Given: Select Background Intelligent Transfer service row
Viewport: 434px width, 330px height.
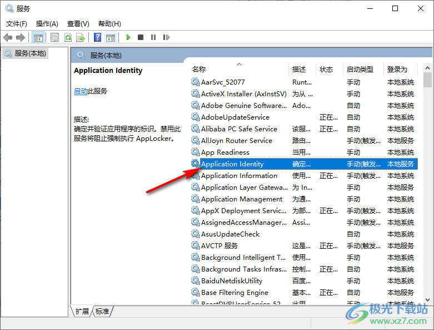Looking at the screenshot, I should tap(304, 258).
